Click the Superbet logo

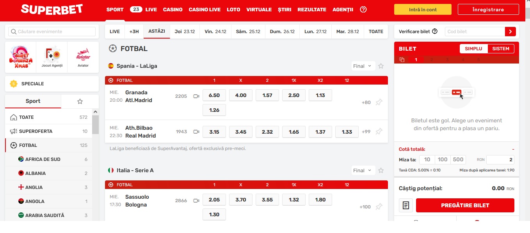click(x=52, y=9)
